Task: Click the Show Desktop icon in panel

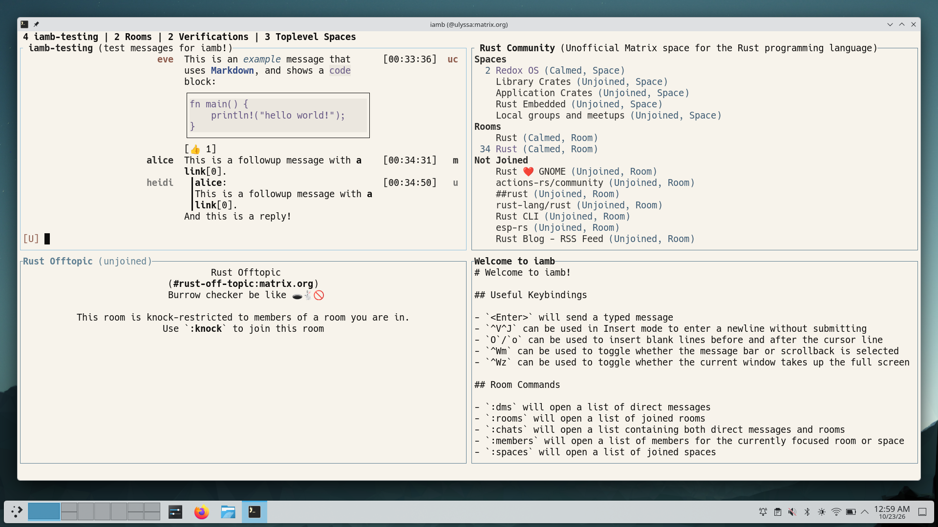Action: coord(922,512)
